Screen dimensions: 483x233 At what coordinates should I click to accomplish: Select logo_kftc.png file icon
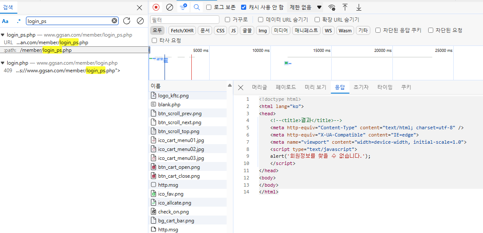point(153,96)
